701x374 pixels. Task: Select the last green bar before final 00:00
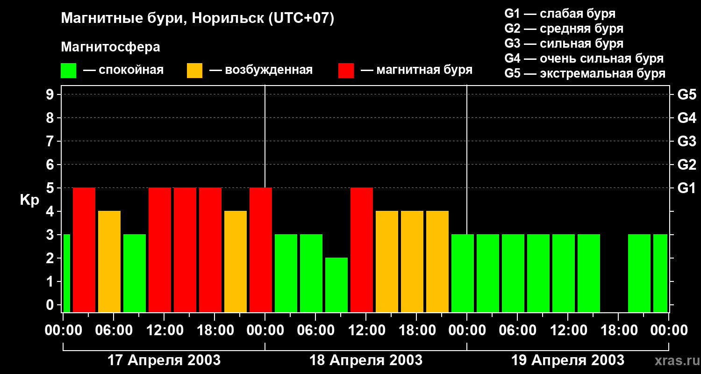[x=660, y=273]
